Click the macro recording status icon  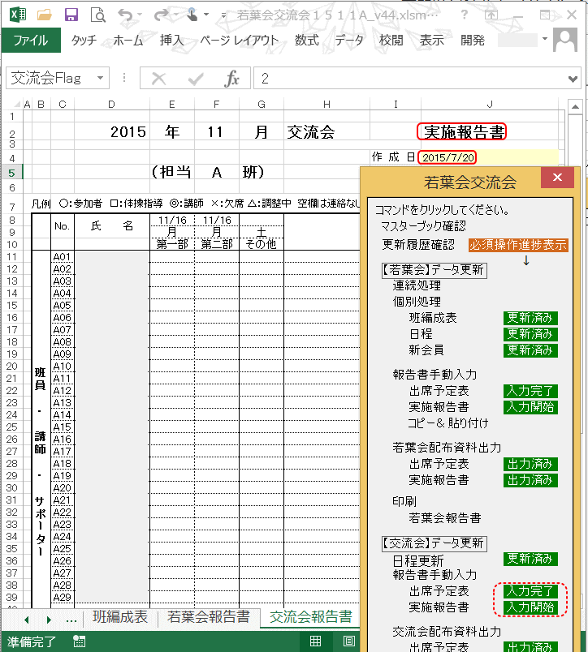pos(79,641)
